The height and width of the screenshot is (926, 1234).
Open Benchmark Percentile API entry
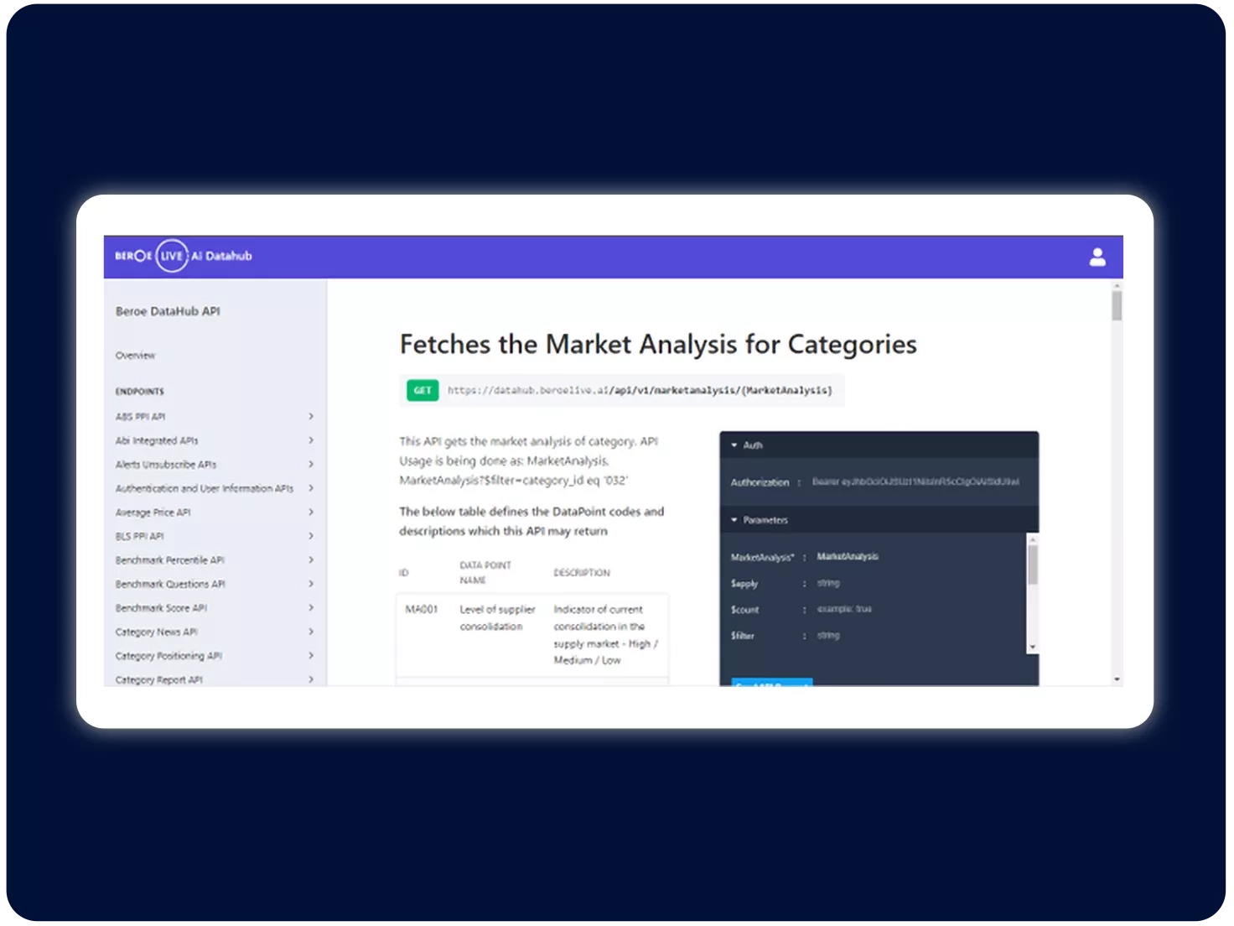(170, 559)
